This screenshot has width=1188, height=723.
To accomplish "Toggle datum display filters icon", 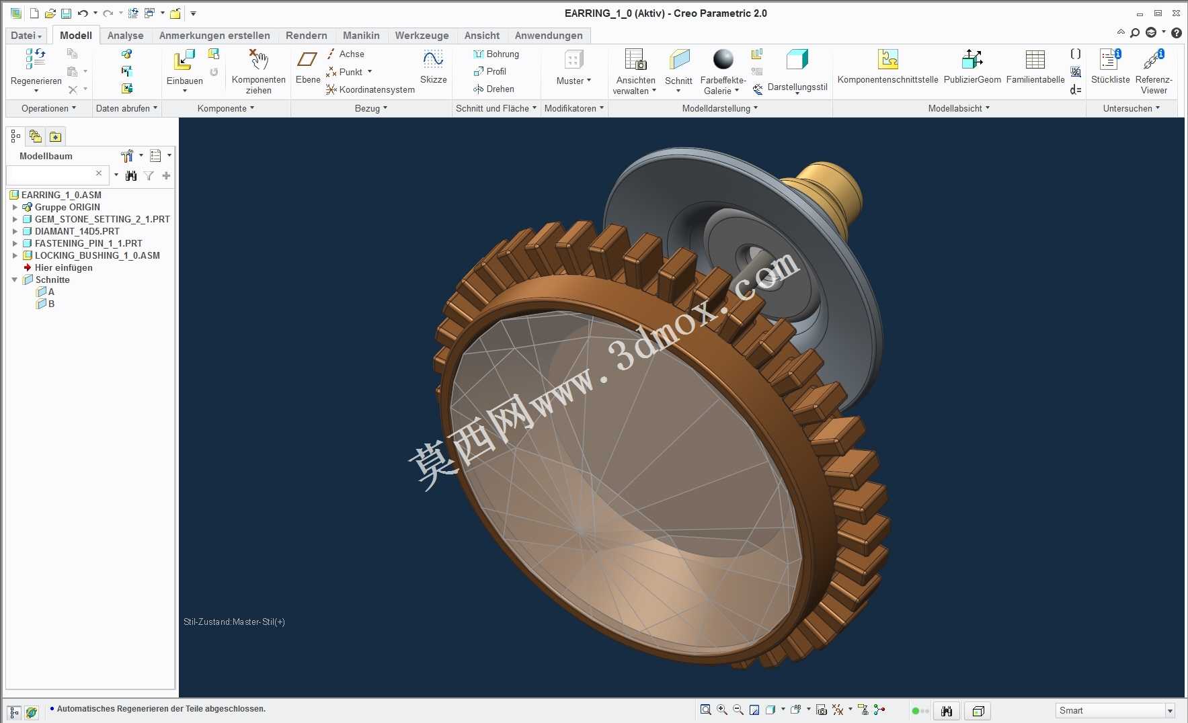I will 838,710.
